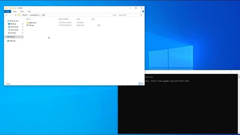Select the pygame_env folder

tap(33, 22)
